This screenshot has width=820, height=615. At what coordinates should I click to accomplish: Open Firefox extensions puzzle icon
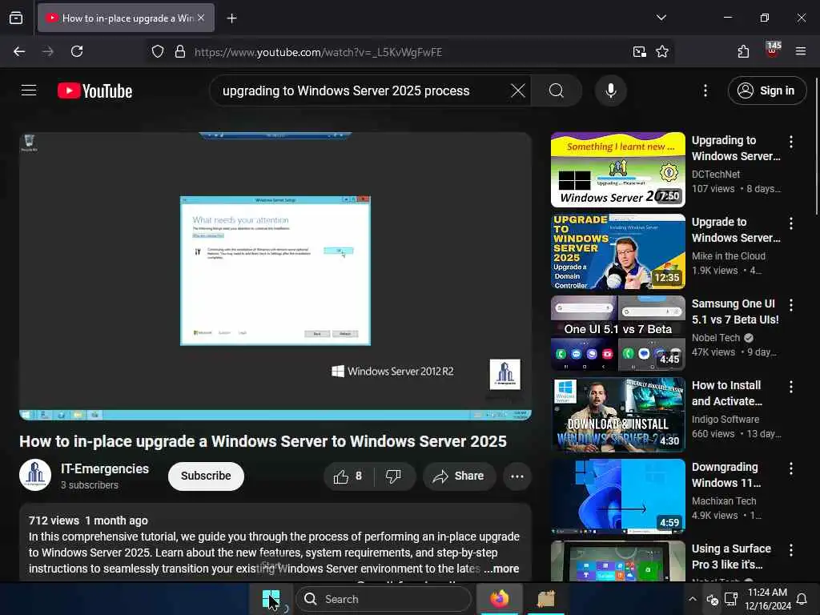[743, 51]
